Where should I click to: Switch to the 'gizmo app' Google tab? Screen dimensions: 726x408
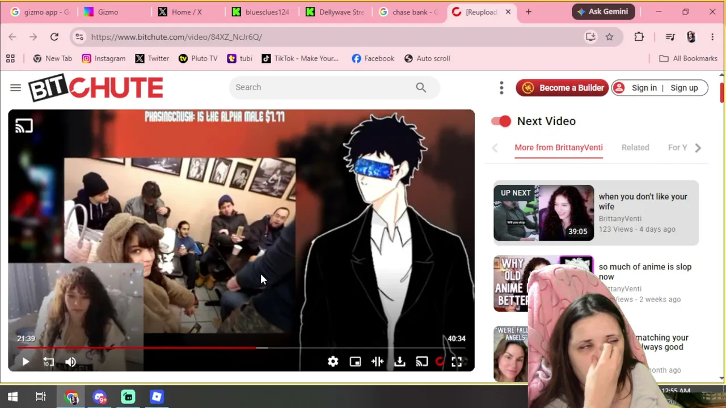point(39,12)
